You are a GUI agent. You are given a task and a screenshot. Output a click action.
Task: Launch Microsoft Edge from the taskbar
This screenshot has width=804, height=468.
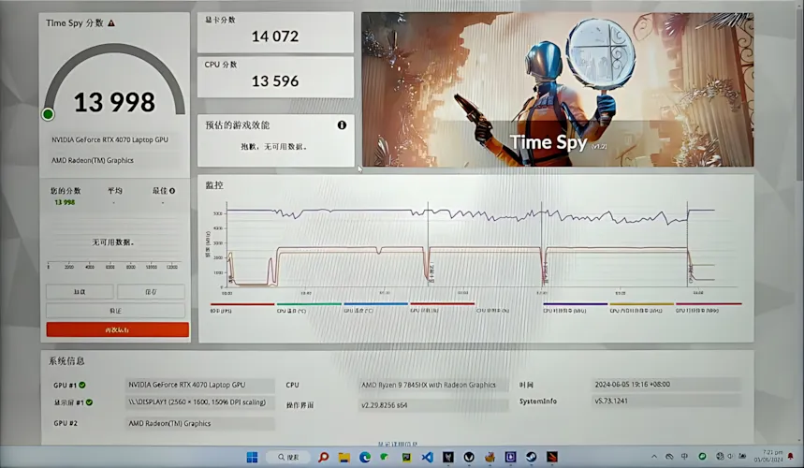point(365,457)
